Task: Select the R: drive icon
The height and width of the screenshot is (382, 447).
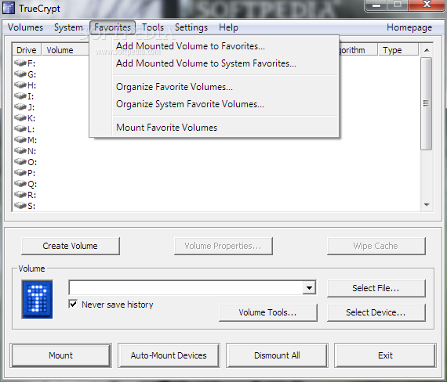Action: 20,194
